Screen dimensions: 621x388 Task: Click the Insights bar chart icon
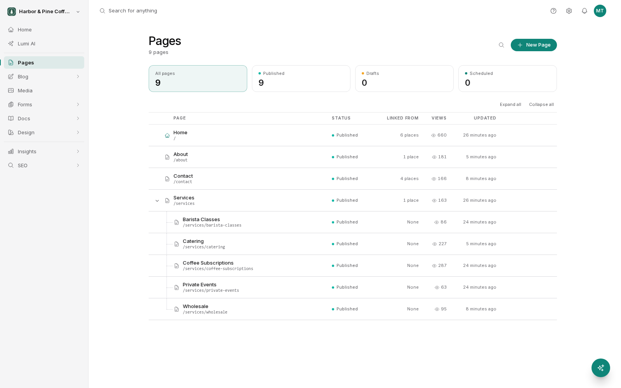(11, 151)
